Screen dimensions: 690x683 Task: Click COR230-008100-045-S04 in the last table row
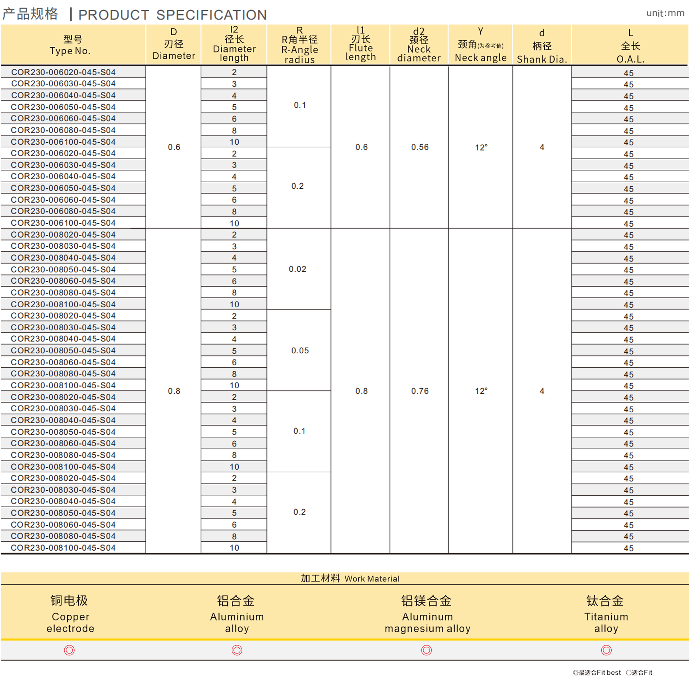(63, 548)
